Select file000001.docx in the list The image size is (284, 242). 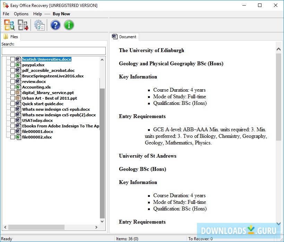point(38,131)
